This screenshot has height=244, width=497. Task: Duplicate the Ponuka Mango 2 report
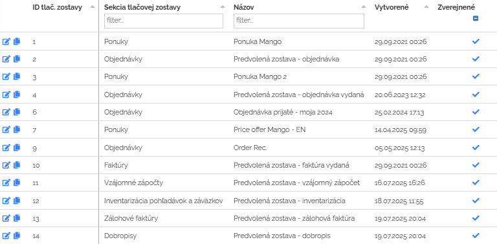17,76
